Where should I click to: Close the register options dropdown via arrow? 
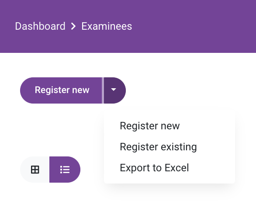115,90
